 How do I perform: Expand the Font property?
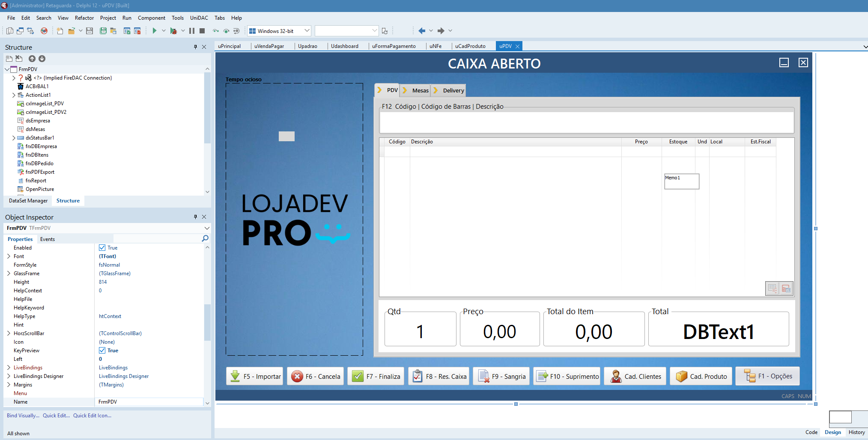point(9,256)
